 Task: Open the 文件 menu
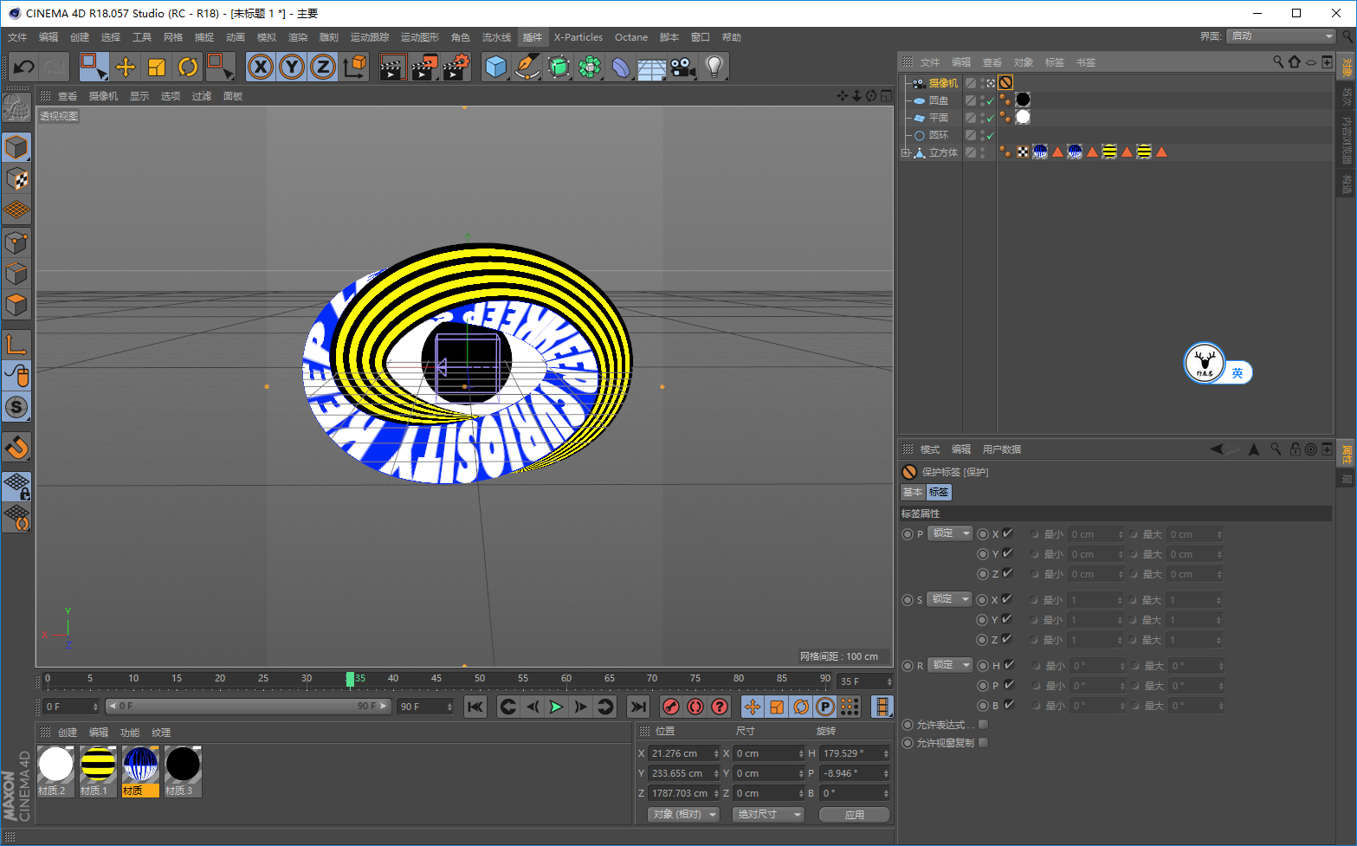17,37
